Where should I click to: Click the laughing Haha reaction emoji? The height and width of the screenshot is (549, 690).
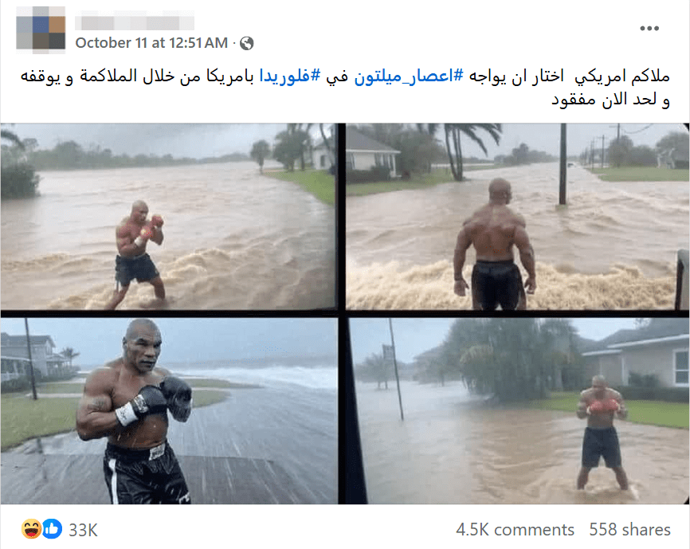(31, 529)
